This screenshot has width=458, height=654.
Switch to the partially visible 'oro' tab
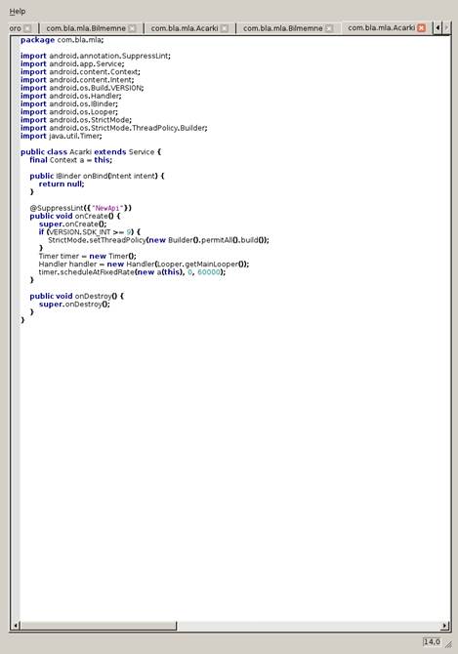15,28
